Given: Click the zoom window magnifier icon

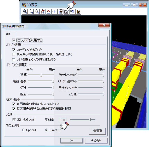Looking at the screenshot, I should click(x=25, y=11).
